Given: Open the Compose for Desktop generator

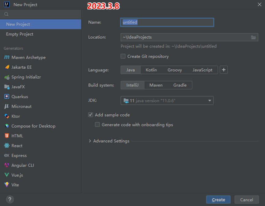Looking at the screenshot, I should click(x=40, y=126).
